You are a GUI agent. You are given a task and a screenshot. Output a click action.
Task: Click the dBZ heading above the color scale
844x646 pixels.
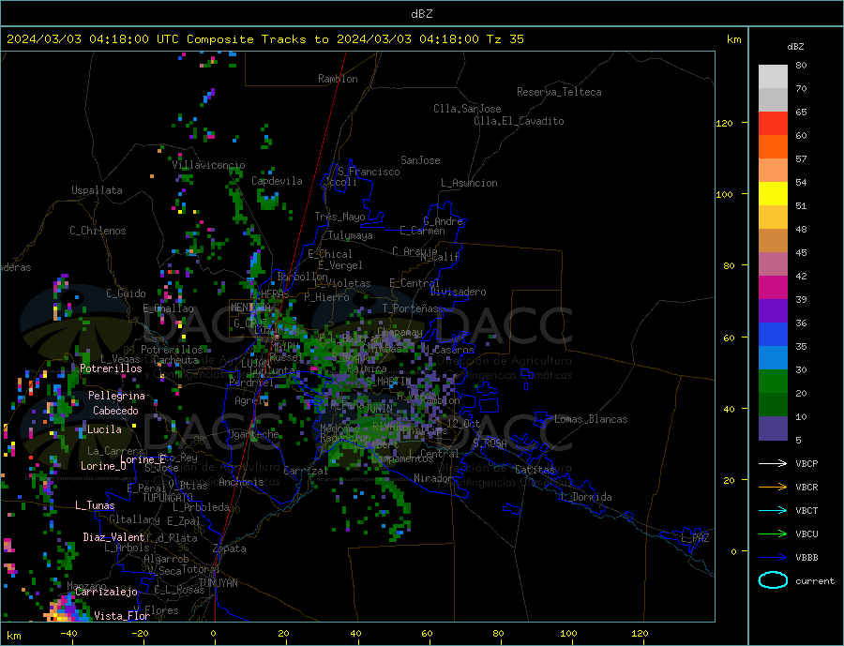click(x=795, y=47)
